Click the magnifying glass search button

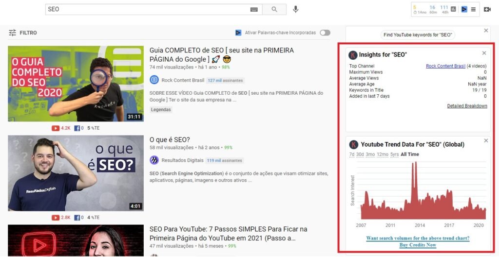274,9
